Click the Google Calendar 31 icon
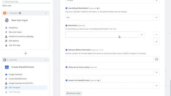171x96 pixels. 7,67
